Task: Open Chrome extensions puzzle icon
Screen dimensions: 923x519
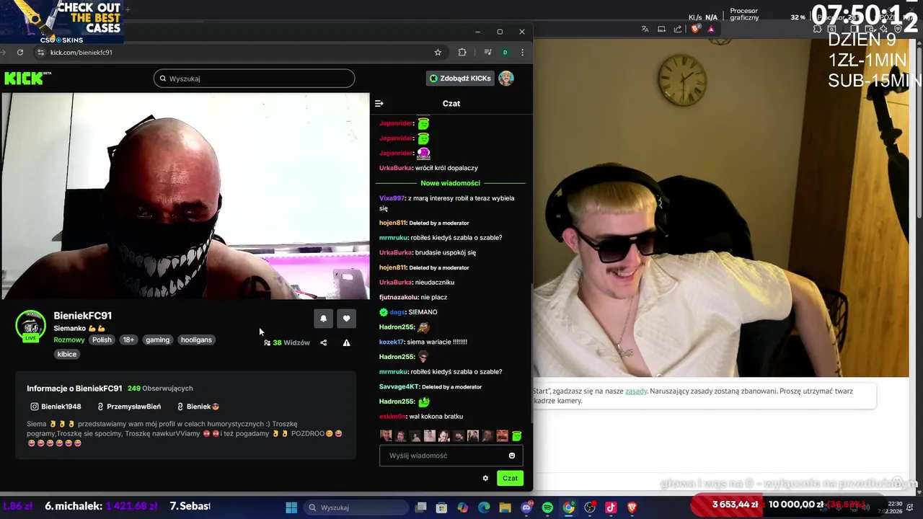Action: pos(462,53)
